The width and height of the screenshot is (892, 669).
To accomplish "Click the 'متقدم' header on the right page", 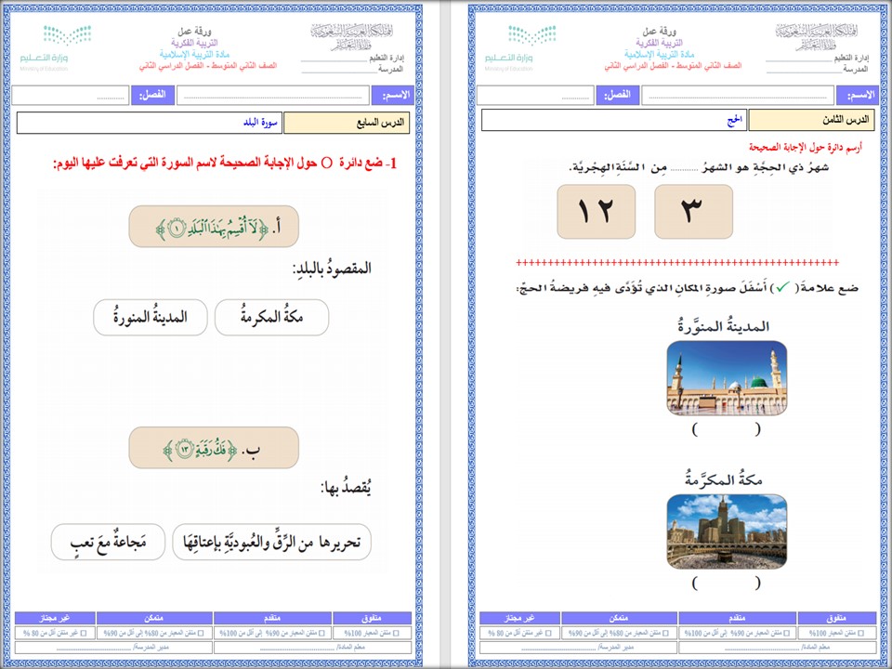I will (x=737, y=619).
